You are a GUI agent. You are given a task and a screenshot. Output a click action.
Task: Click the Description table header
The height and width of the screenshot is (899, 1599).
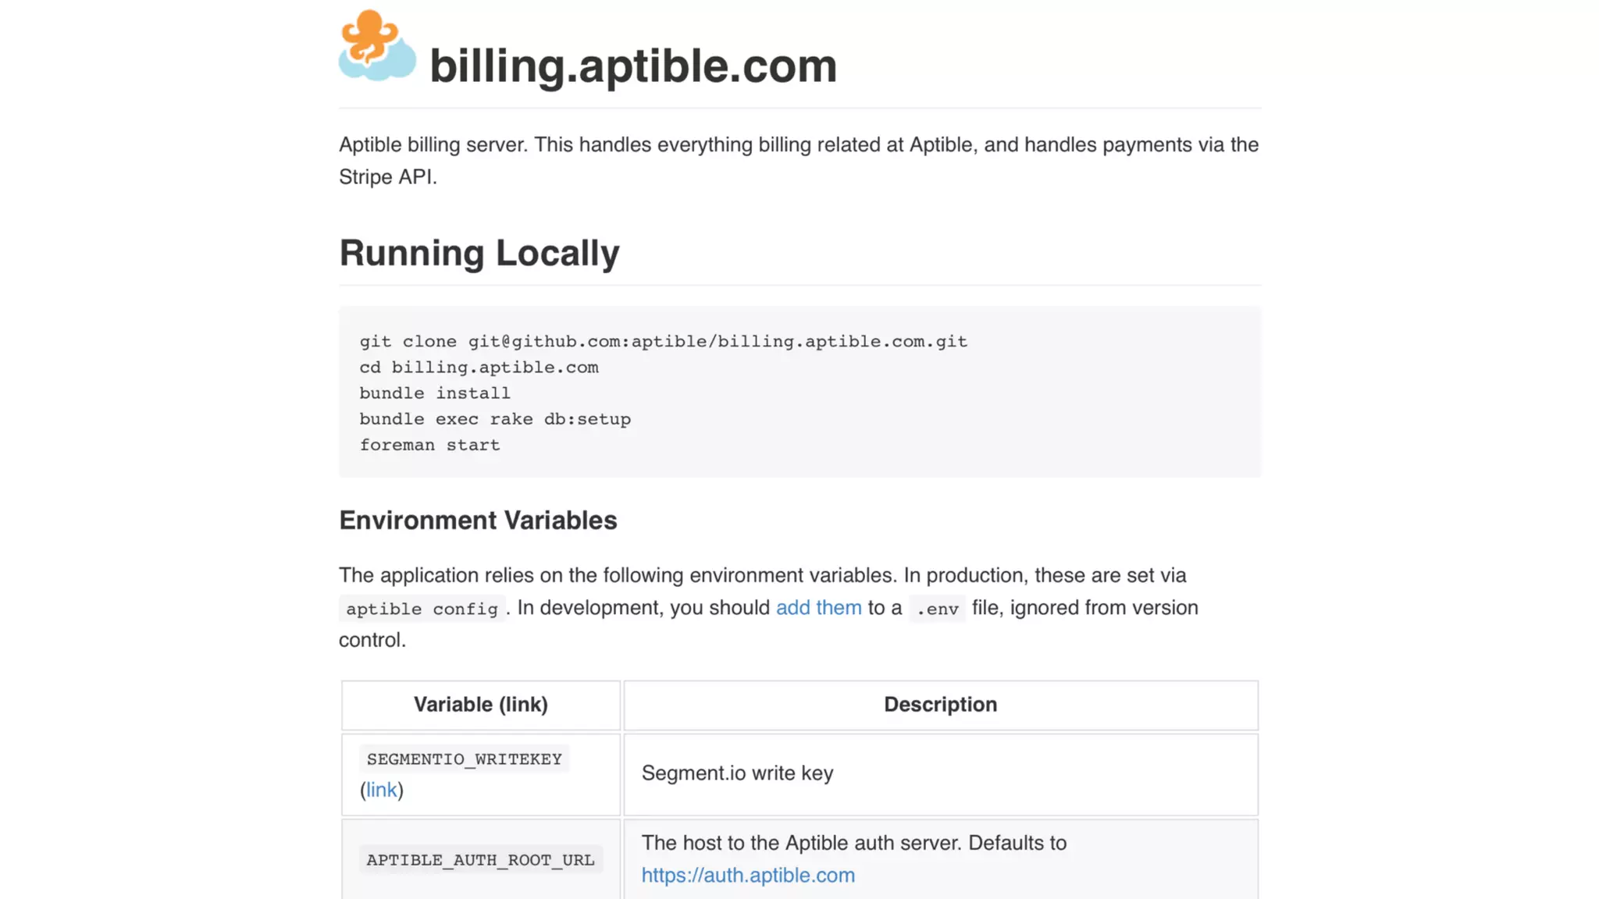coord(940,705)
